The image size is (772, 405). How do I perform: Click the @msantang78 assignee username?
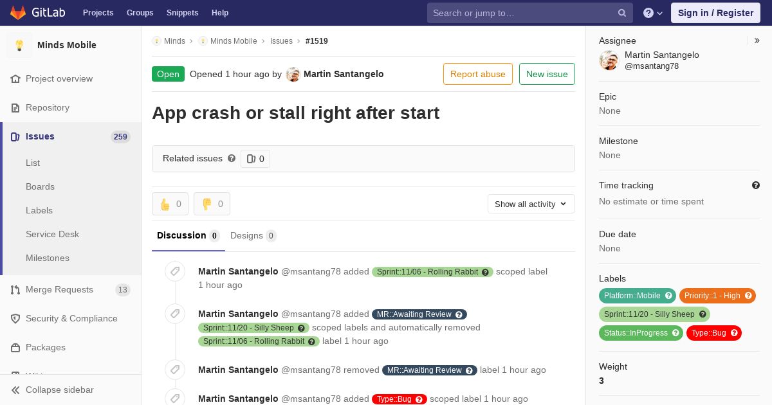pyautogui.click(x=652, y=66)
